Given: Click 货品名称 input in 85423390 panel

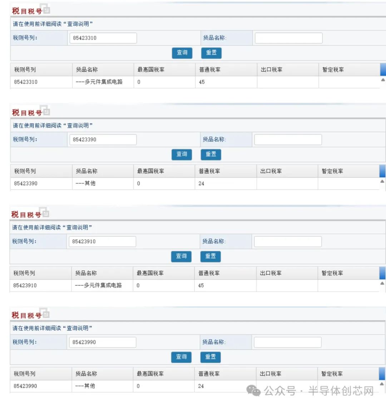Looking at the screenshot, I should pos(288,140).
